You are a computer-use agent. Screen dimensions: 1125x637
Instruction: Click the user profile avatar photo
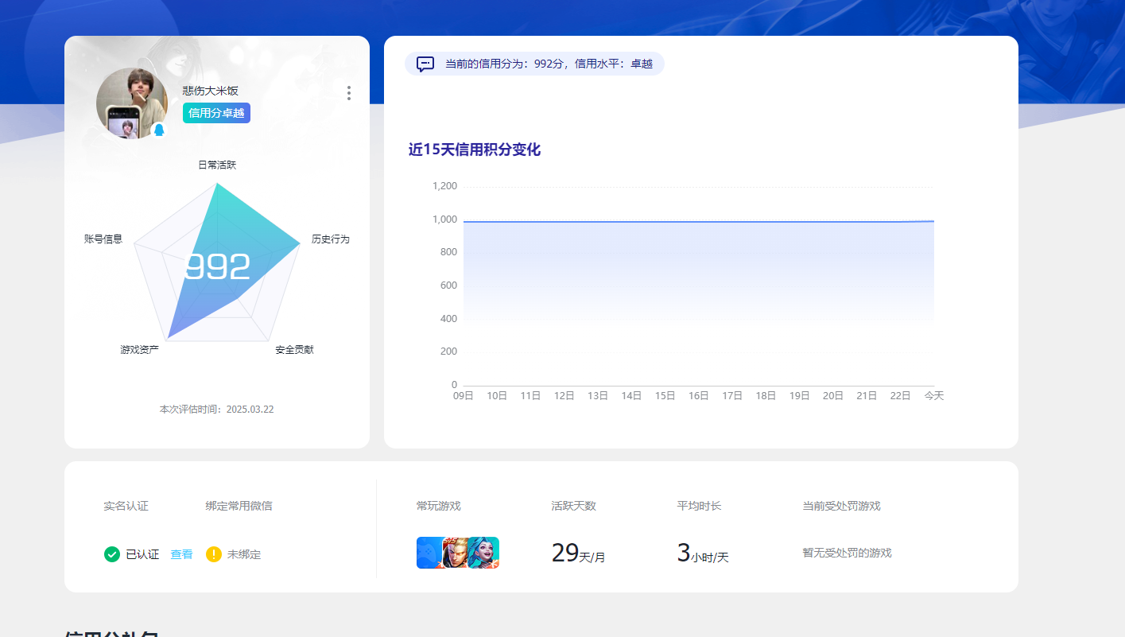(132, 103)
